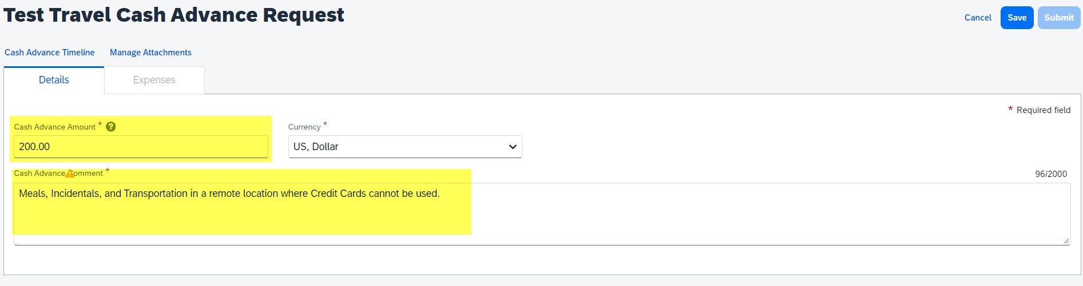Click the Currency field label
Viewport: 1083px width, 286px height.
304,127
